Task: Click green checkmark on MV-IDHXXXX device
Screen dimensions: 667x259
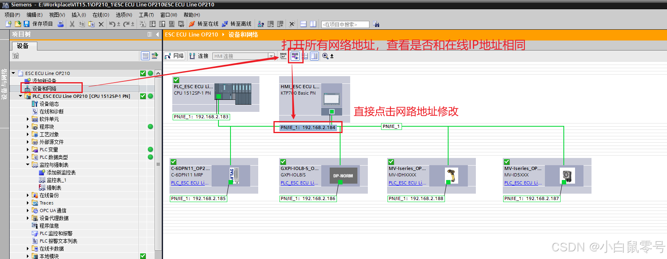Action: tap(391, 162)
